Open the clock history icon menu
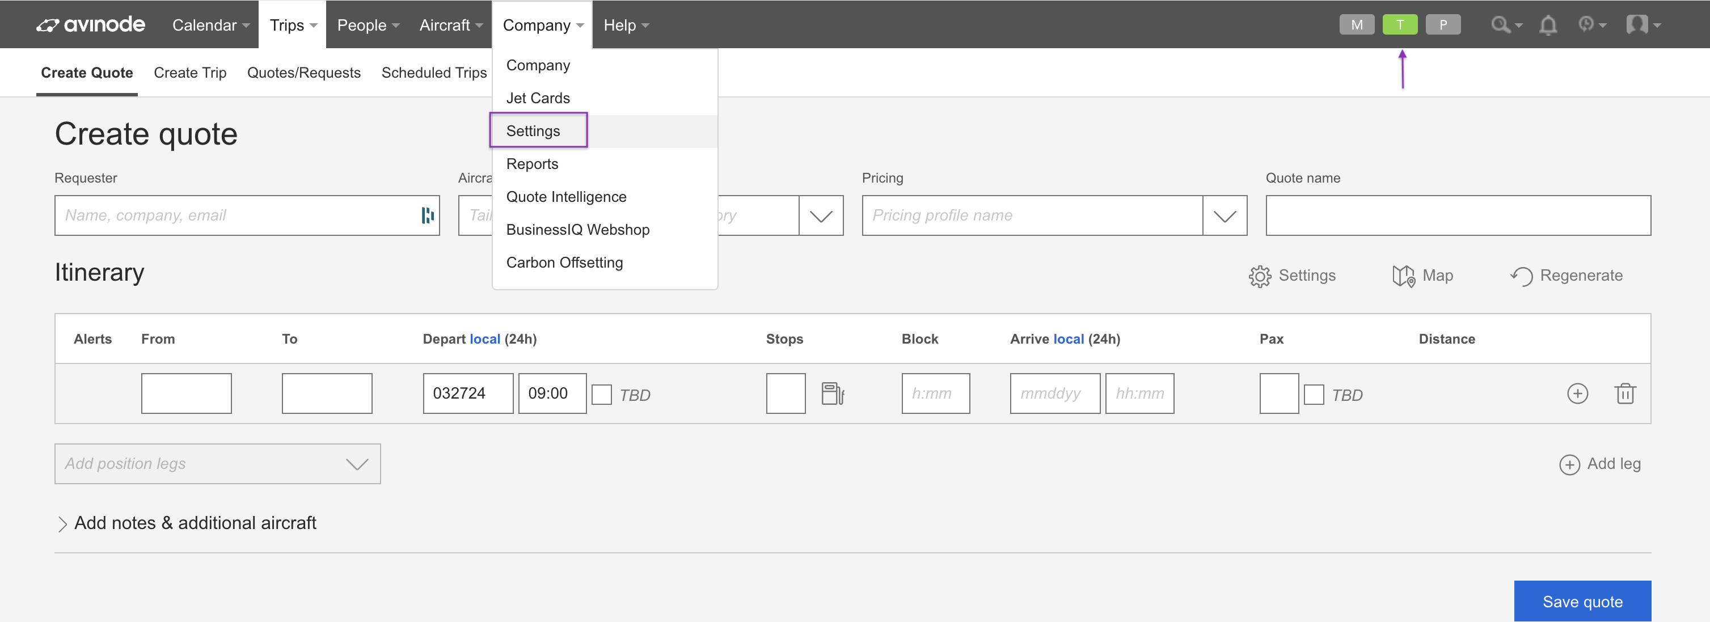This screenshot has height=622, width=1710. coord(1592,24)
